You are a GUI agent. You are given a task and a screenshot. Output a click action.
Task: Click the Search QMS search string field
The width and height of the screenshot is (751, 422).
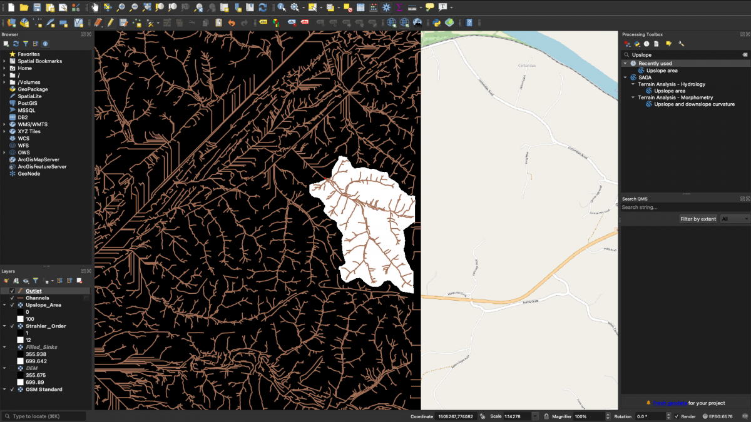click(685, 207)
